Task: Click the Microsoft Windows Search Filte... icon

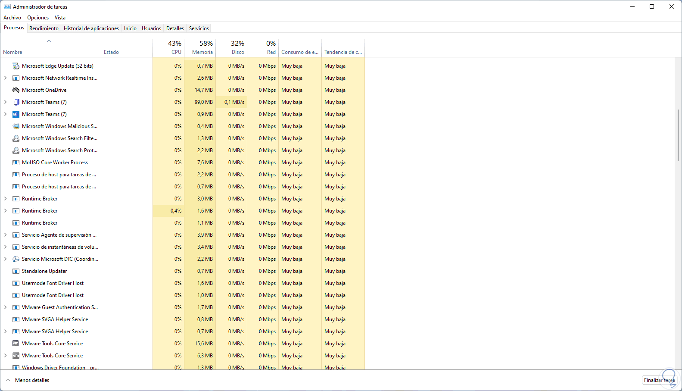Action: tap(16, 138)
